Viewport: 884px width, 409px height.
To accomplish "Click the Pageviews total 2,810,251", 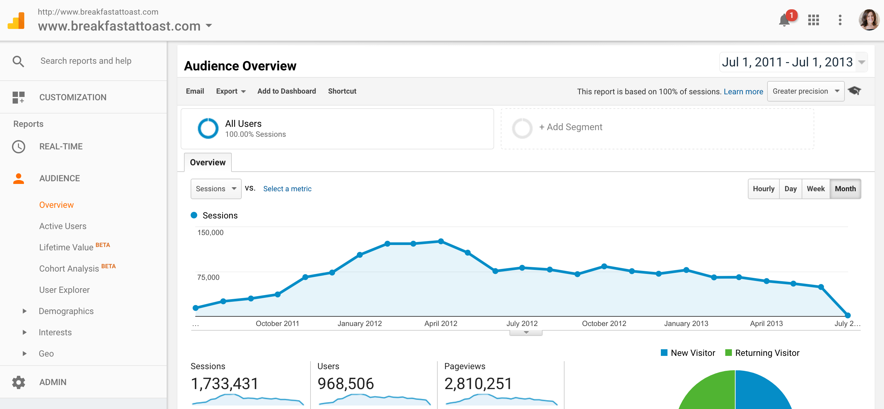I will coord(479,384).
